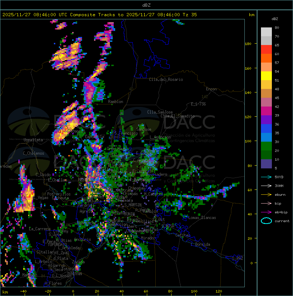The width and height of the screenshot is (293, 296).
Task: Choose the slate purple 5–10 dBZ swatch
Action: point(266,164)
